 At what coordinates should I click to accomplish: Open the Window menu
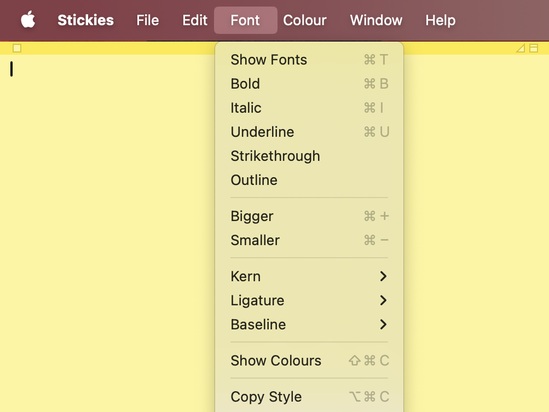tap(375, 20)
